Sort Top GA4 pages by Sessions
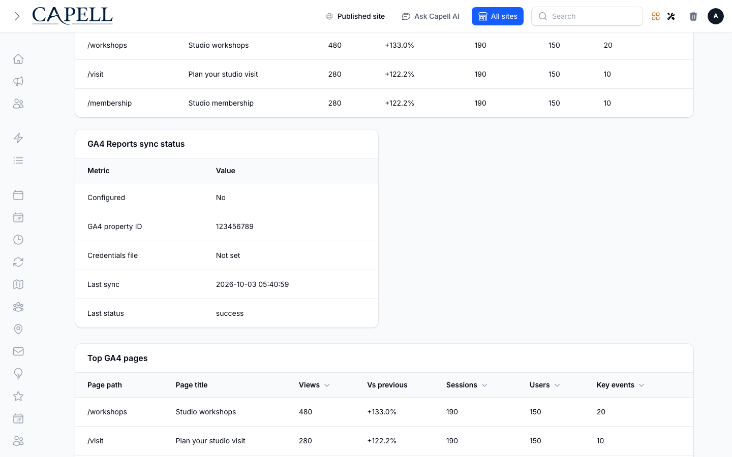The image size is (732, 457). (x=467, y=385)
